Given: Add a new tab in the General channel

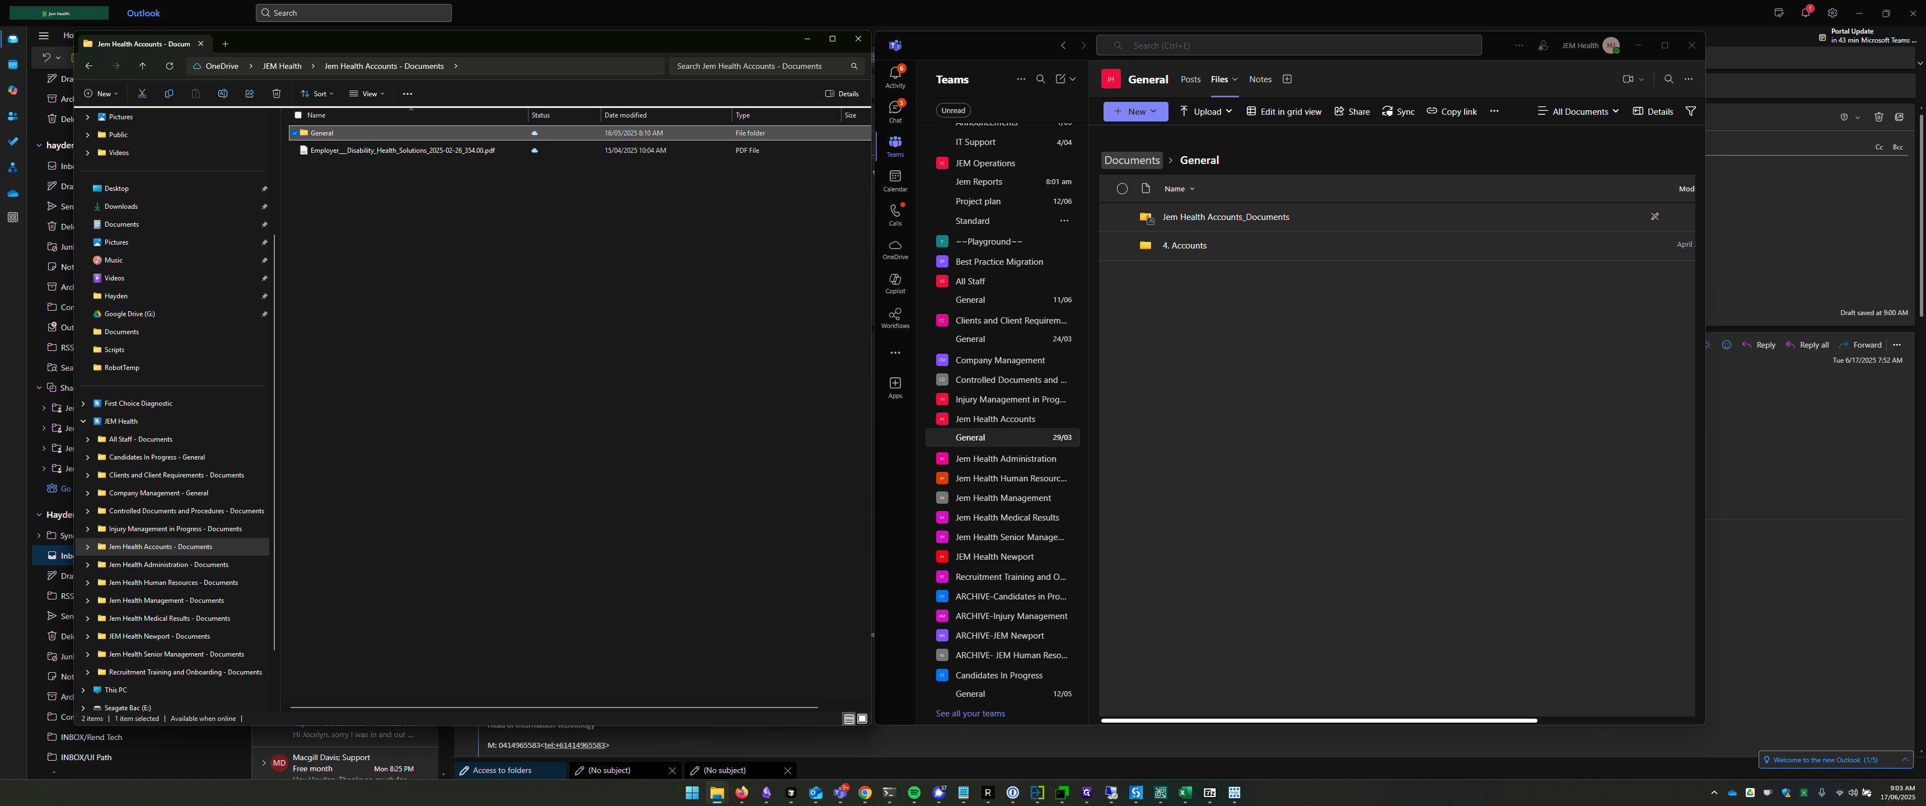Looking at the screenshot, I should [1287, 79].
